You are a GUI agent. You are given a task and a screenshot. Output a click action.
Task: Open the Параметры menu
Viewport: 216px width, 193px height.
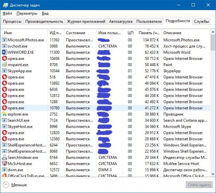click(x=27, y=13)
